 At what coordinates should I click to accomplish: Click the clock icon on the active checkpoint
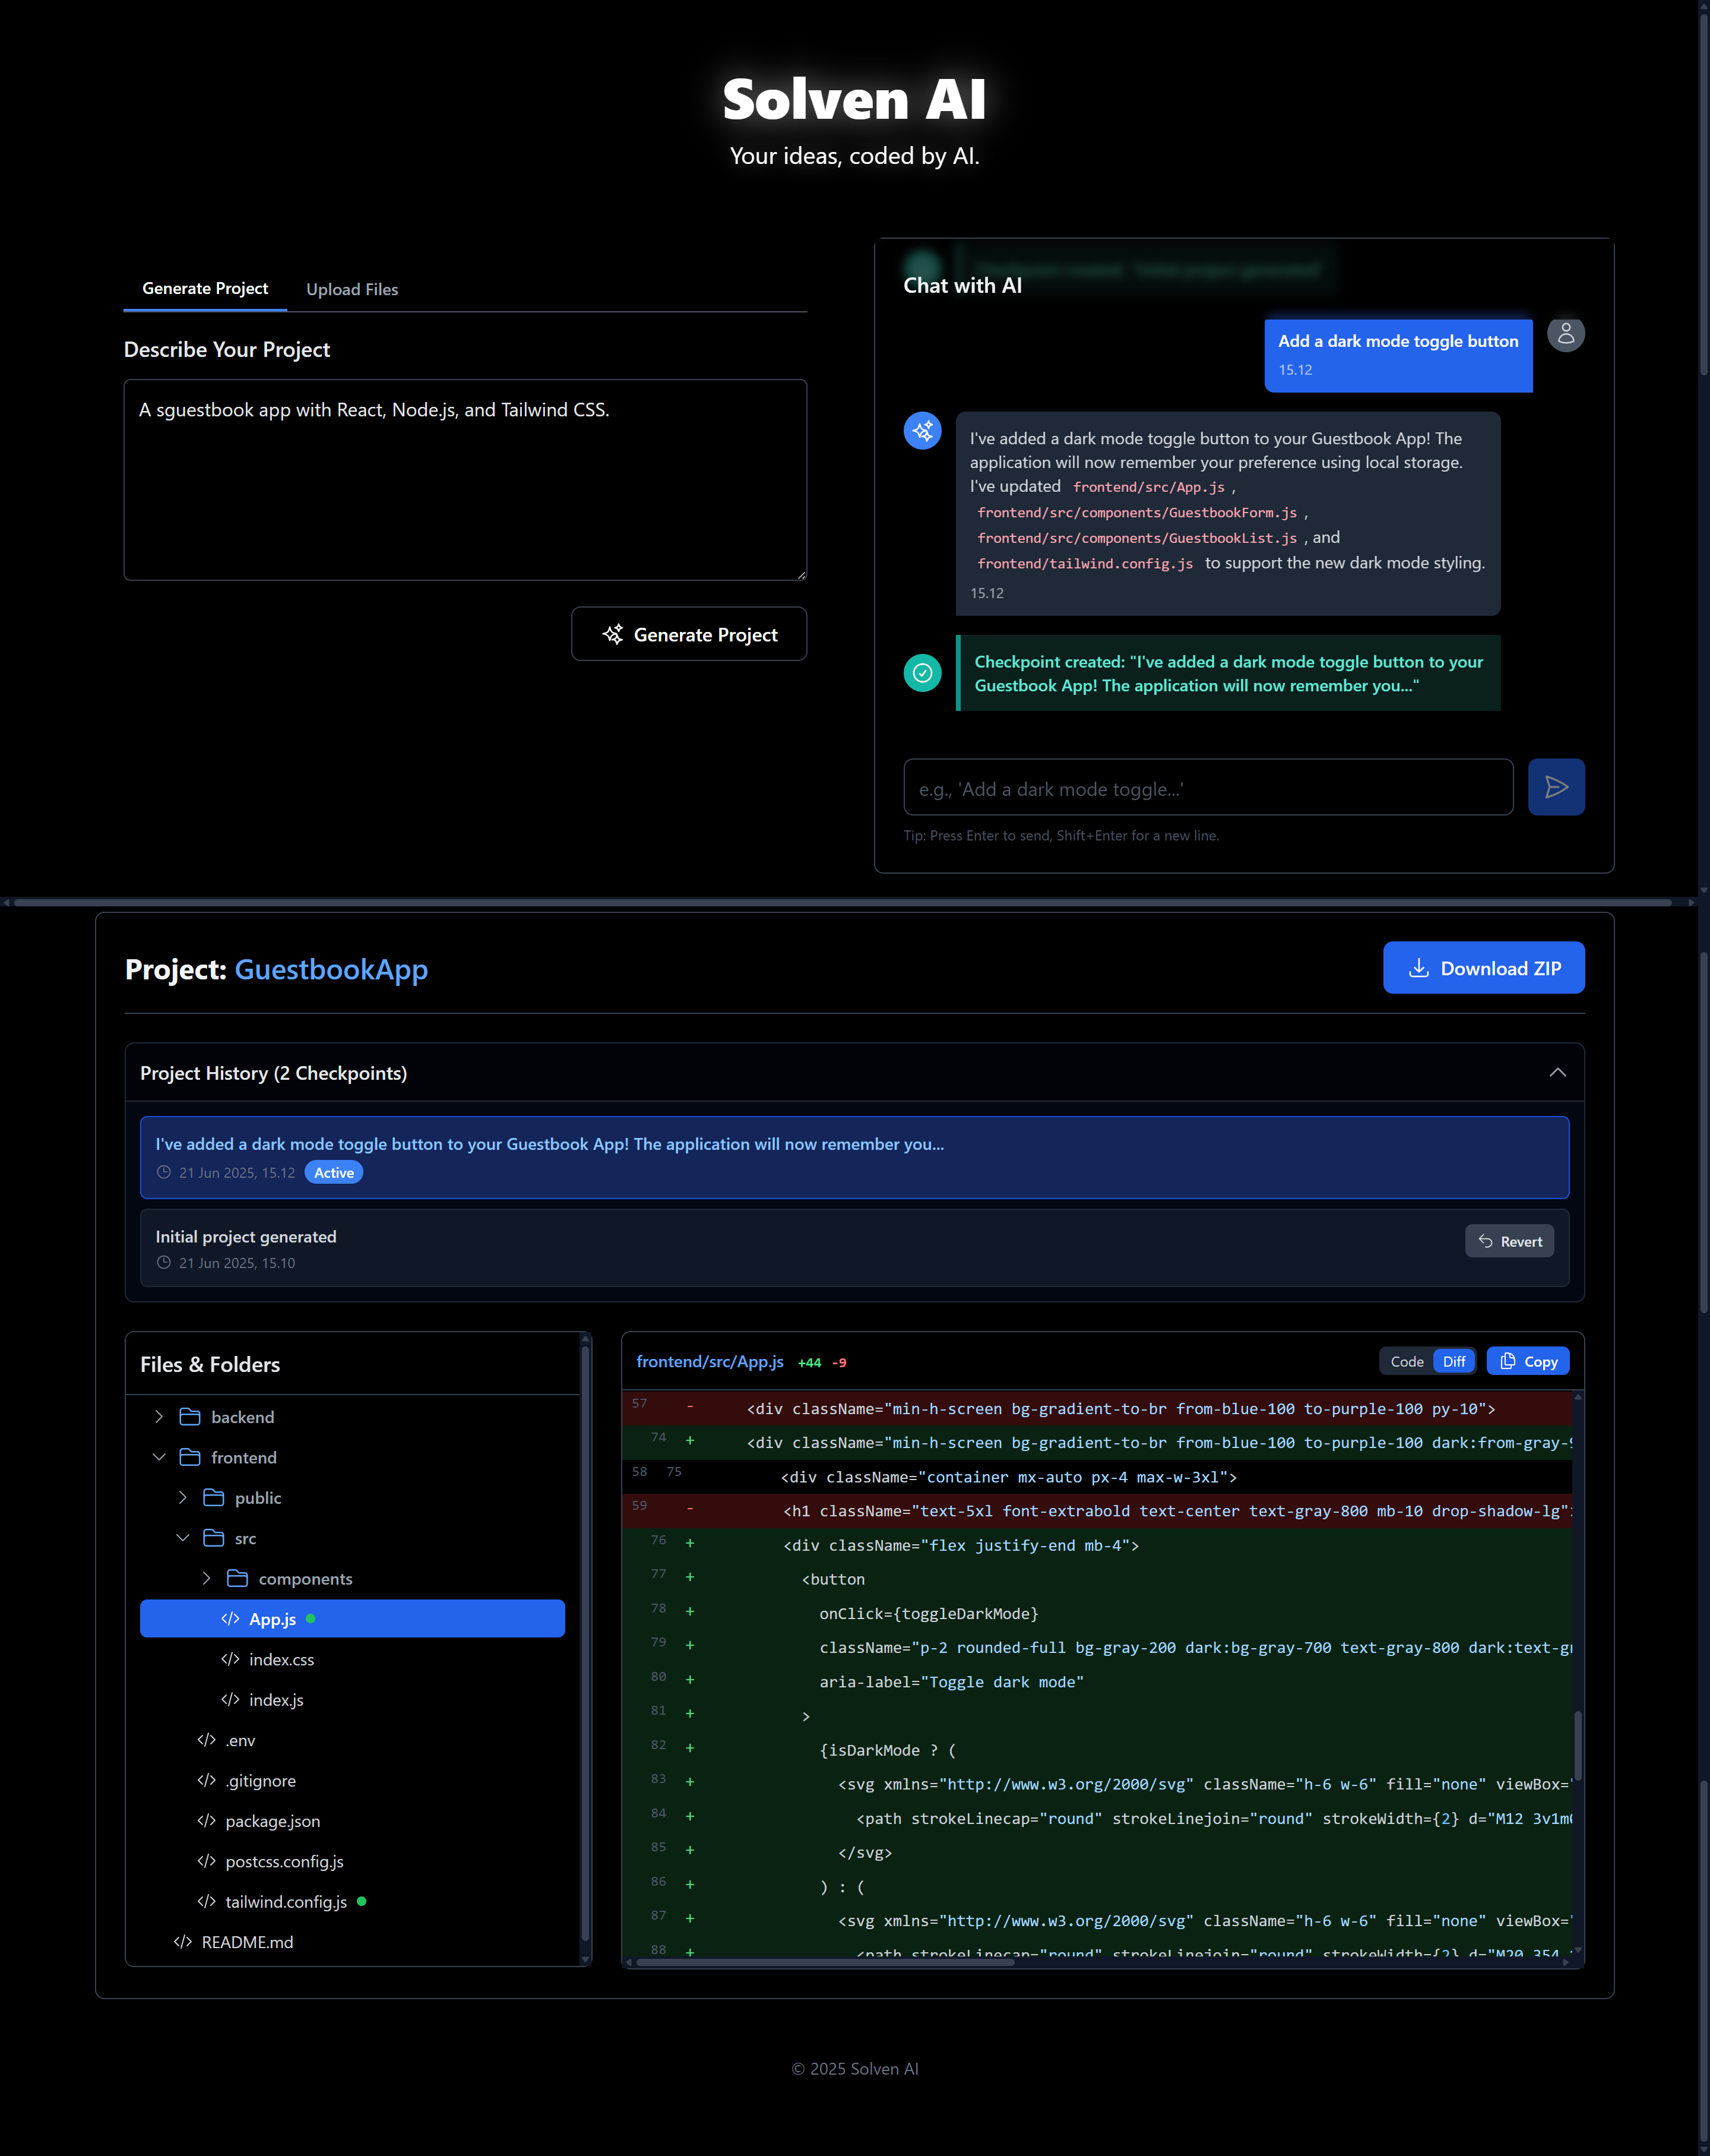tap(164, 1172)
